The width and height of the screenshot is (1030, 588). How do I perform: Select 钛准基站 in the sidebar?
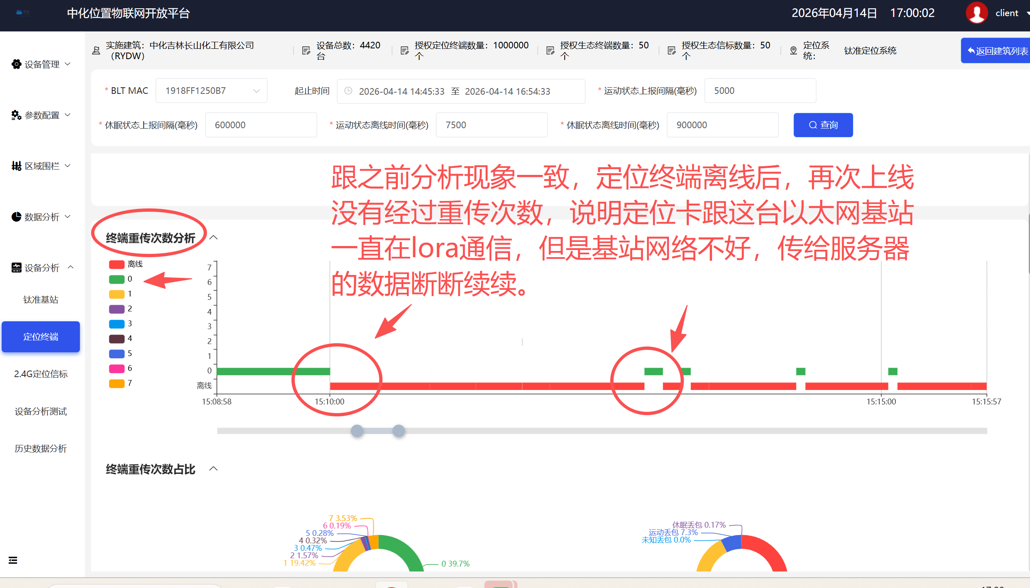pos(41,299)
